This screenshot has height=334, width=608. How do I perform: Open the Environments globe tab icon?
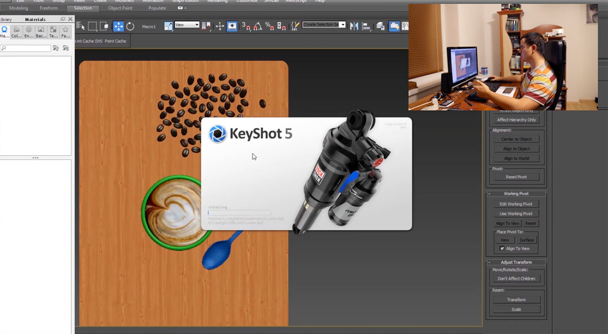29,32
